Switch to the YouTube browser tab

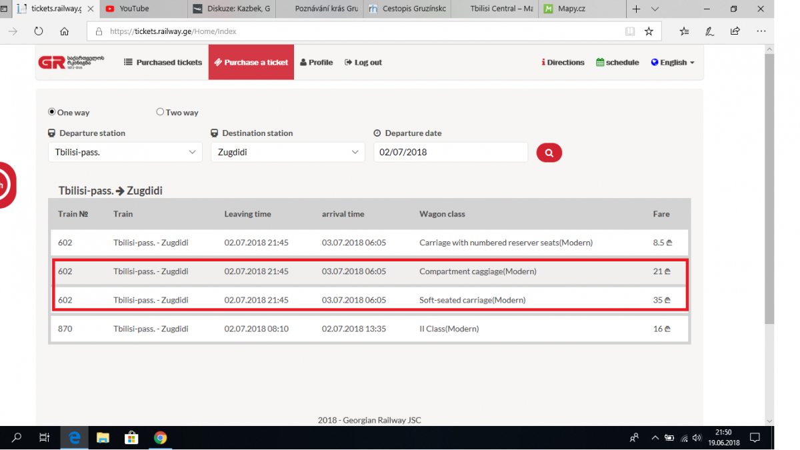tap(140, 9)
